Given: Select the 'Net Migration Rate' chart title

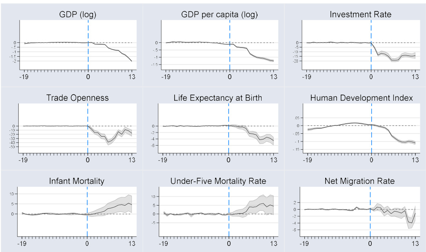Looking at the screenshot, I should point(359,181).
